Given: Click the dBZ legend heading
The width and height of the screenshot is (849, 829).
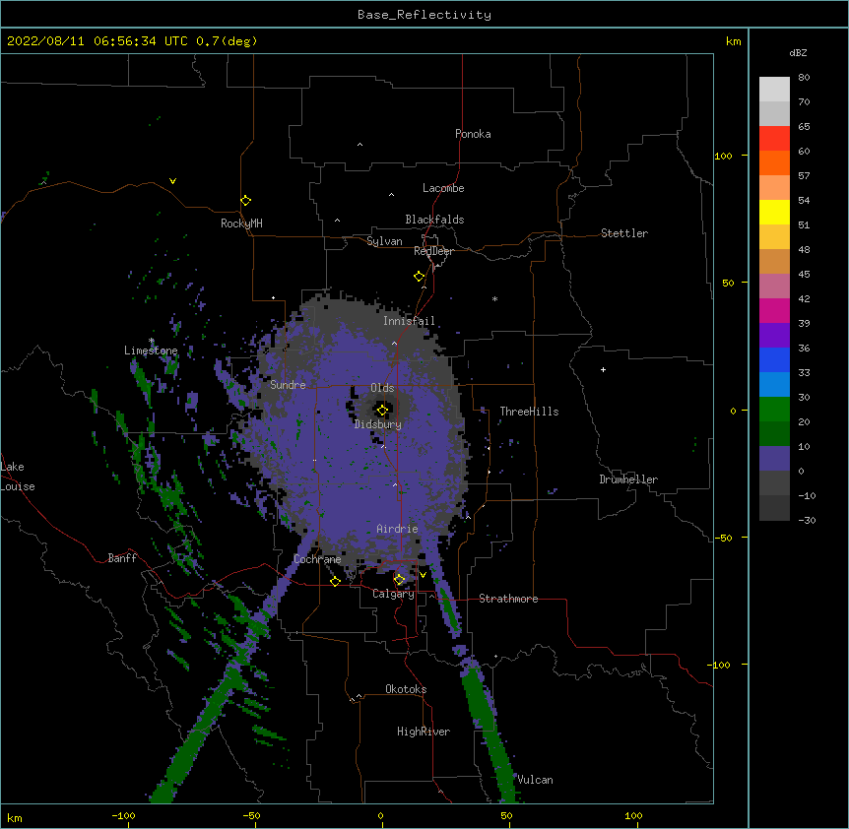Looking at the screenshot, I should (798, 52).
